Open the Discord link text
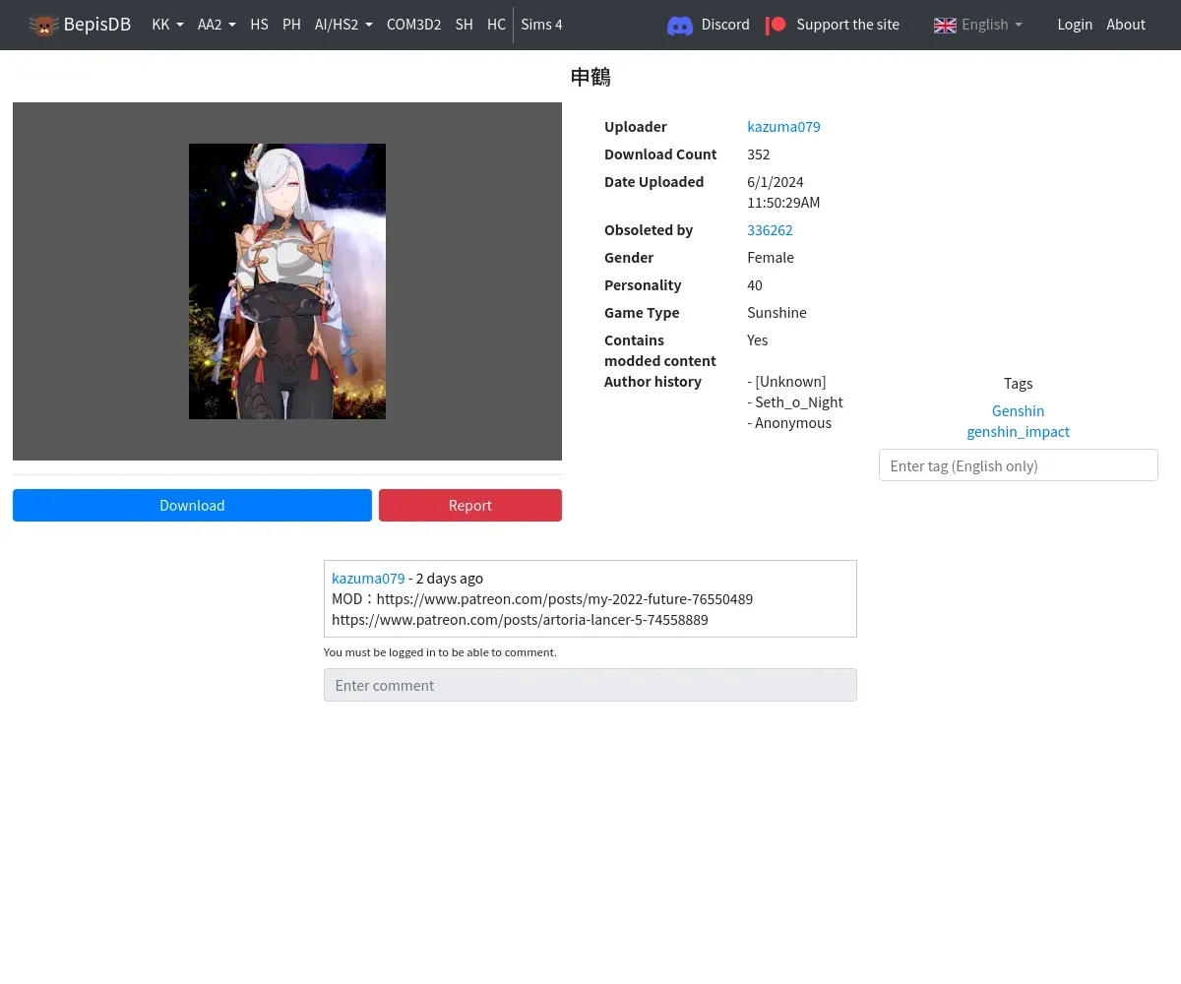The width and height of the screenshot is (1181, 984). (x=725, y=25)
